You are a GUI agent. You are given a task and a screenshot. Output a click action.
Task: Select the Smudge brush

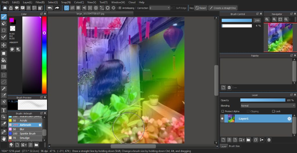25,138
